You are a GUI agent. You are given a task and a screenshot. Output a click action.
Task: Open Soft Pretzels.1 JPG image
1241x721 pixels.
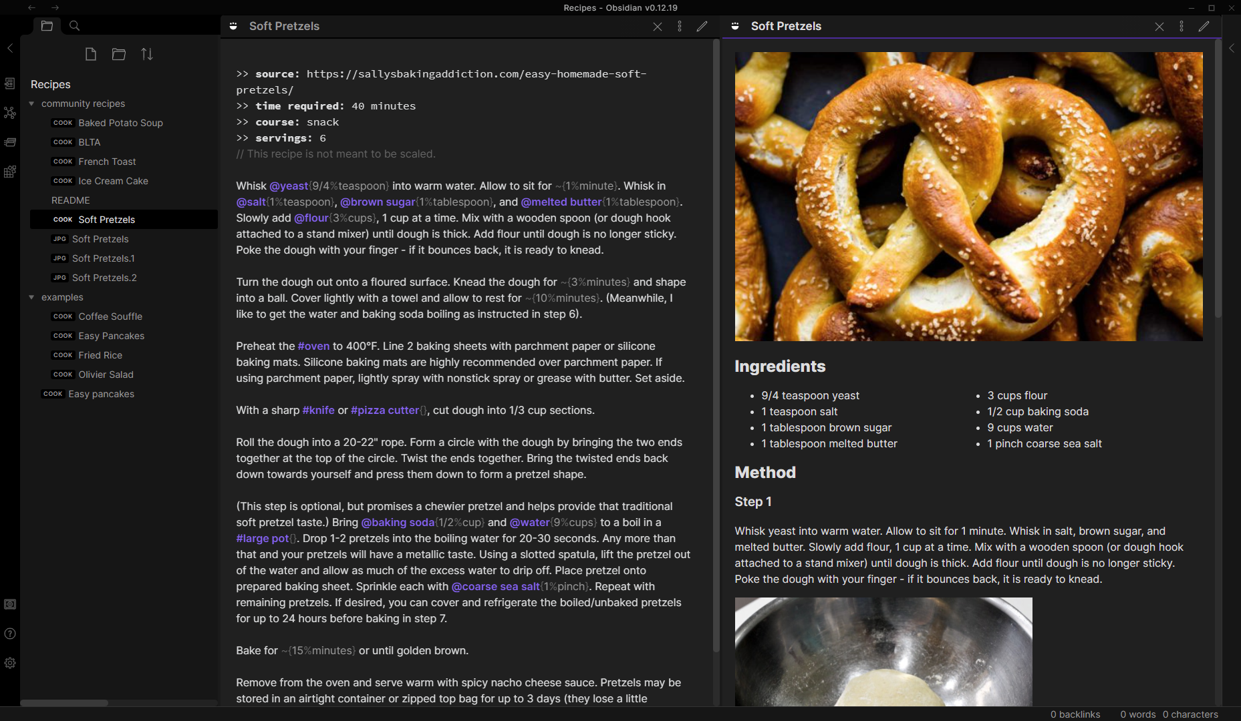click(x=124, y=258)
